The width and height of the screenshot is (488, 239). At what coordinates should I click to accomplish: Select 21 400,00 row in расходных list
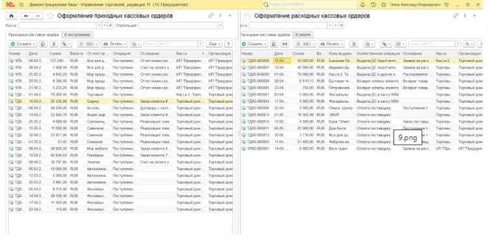click(361, 142)
